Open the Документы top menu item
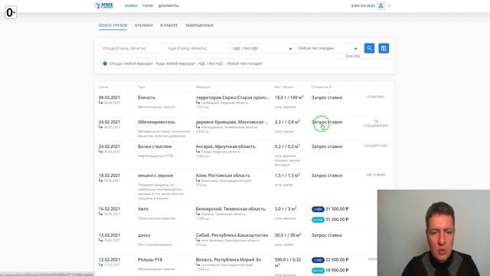Image resolution: width=490 pixels, height=276 pixels. [168, 5]
